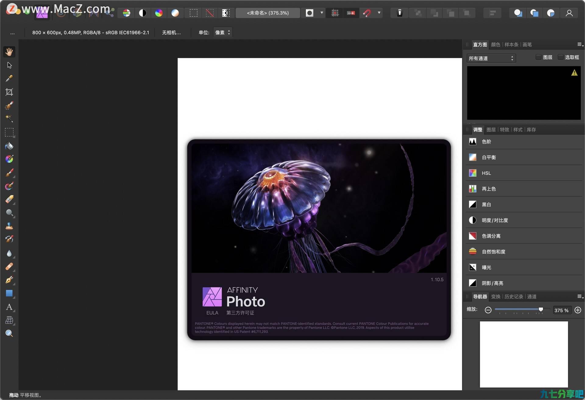Switch to the 历史记录 tab
Image resolution: width=585 pixels, height=400 pixels.
[513, 297]
